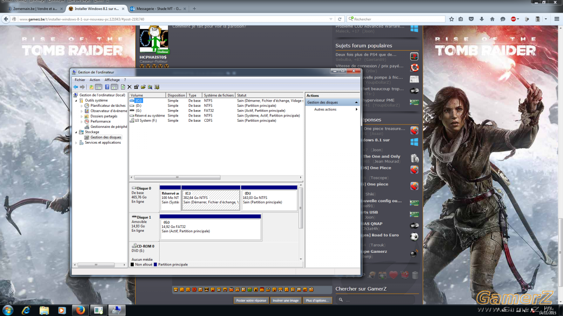Click the Open folder toolbar icon

pyautogui.click(x=143, y=87)
